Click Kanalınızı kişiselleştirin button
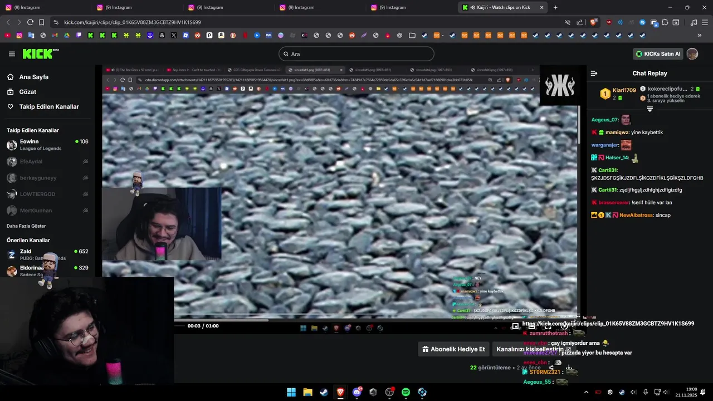 pos(534,349)
